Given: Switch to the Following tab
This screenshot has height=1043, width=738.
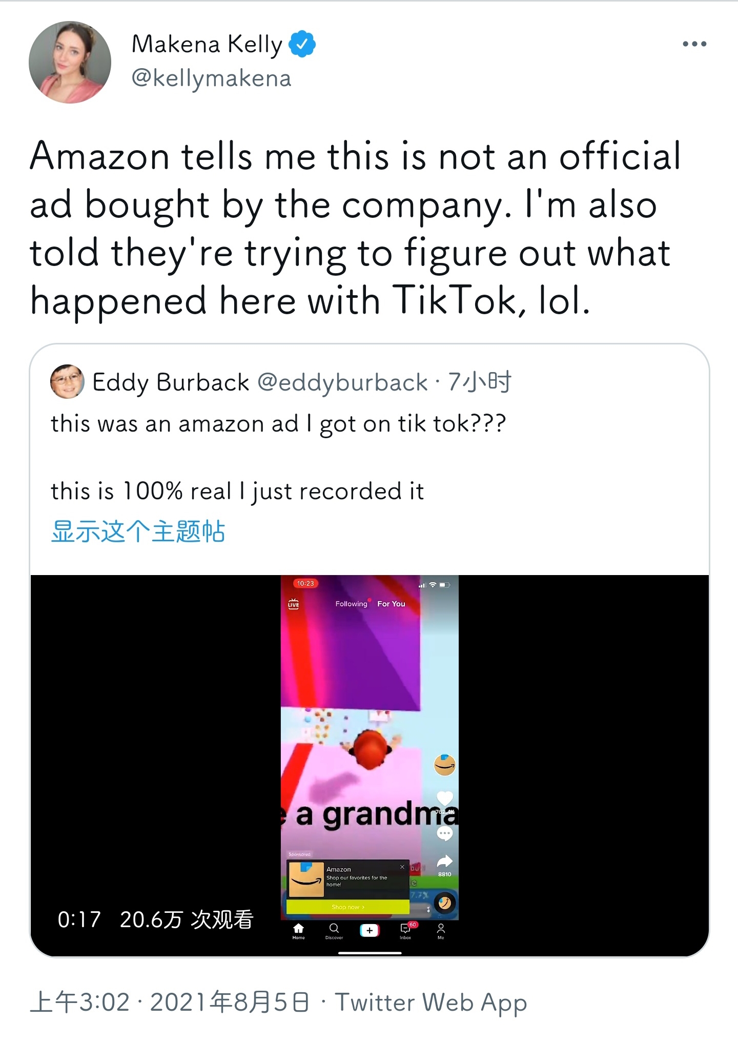Looking at the screenshot, I should pyautogui.click(x=351, y=604).
